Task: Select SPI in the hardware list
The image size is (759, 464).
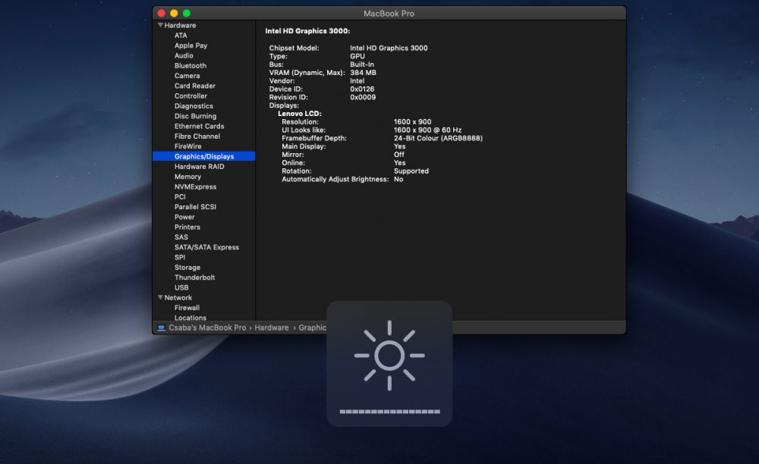Action: click(x=180, y=257)
